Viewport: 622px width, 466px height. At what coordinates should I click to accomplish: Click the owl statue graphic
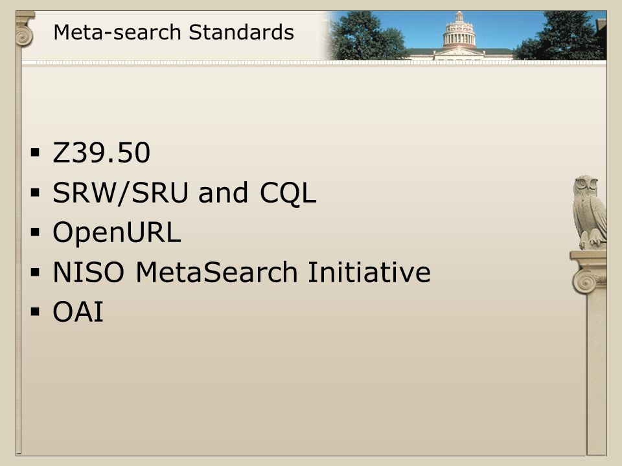(590, 212)
